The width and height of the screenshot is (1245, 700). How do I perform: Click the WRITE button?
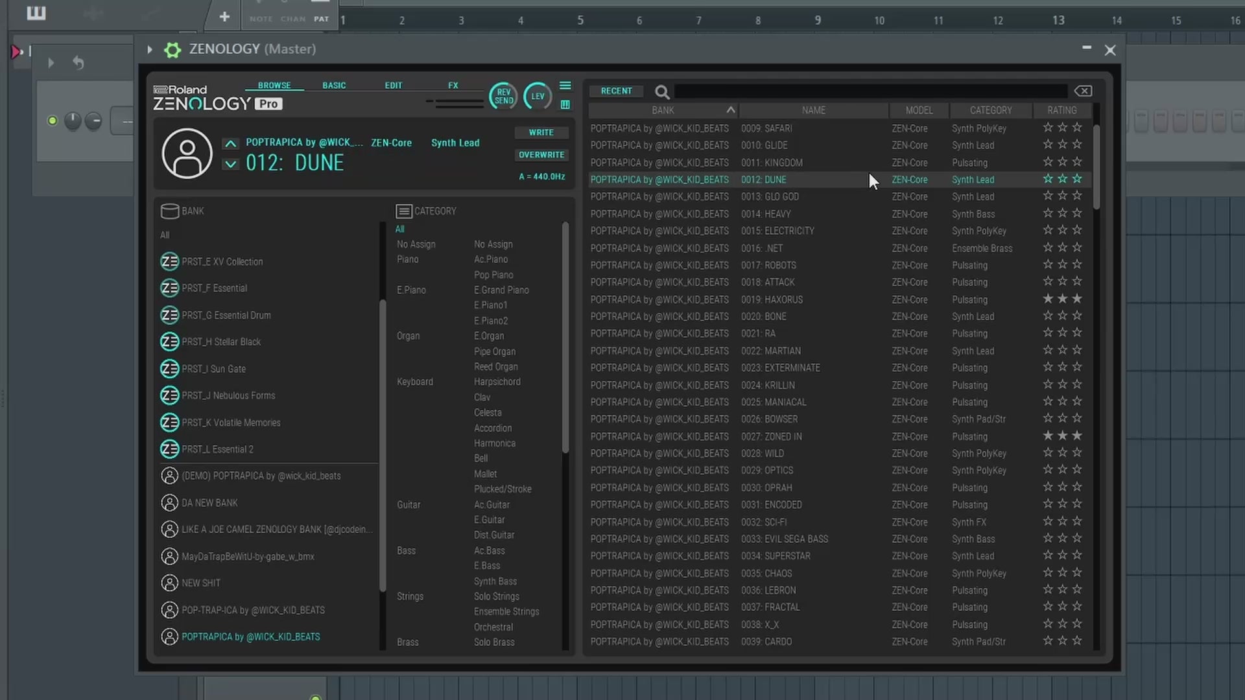click(x=541, y=132)
